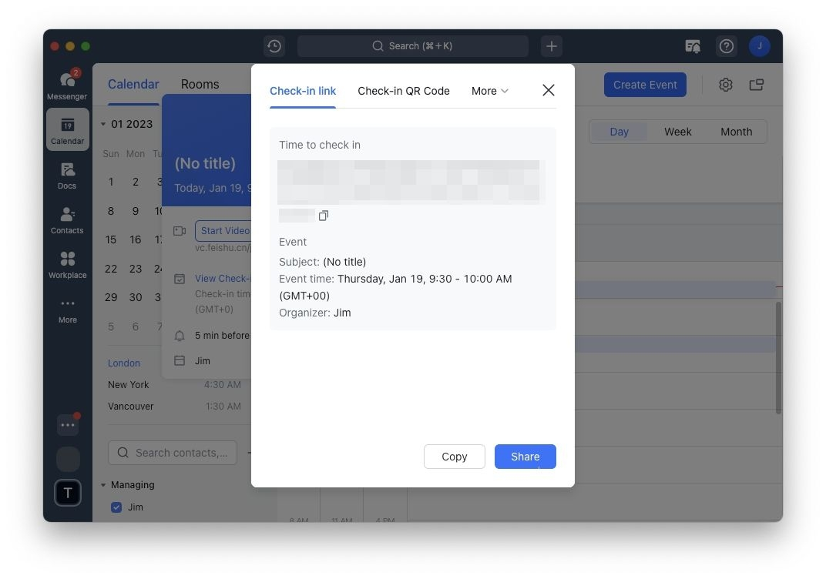Screen dimensions: 826x579
Task: Click the history clock icon
Action: (274, 46)
